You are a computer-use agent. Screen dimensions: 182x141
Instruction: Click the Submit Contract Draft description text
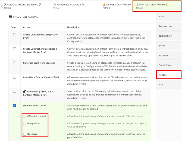pos(107,107)
